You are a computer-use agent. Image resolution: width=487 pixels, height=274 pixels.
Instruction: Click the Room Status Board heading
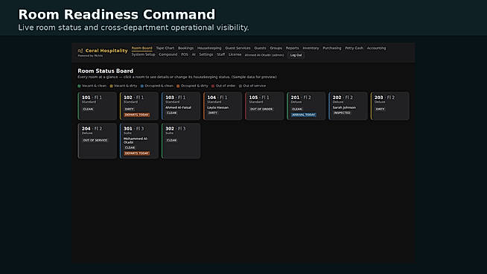(x=105, y=71)
